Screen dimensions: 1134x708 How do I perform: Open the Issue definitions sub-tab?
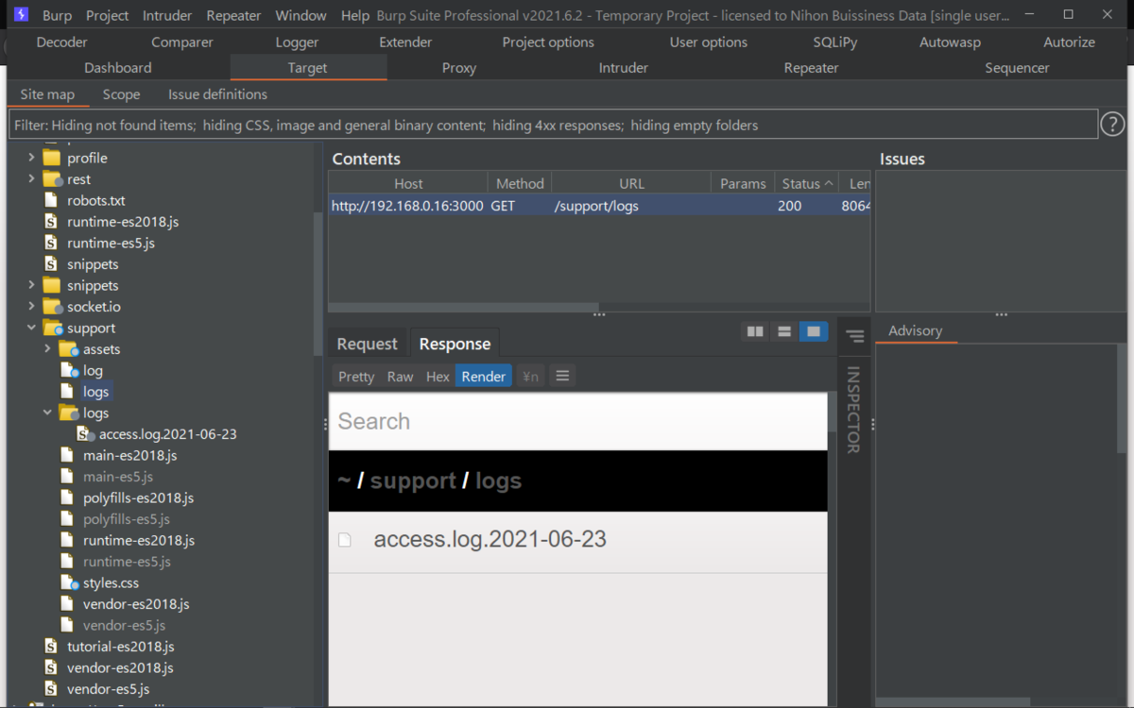pyautogui.click(x=217, y=94)
